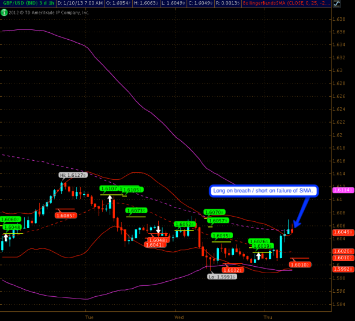Select the Lo: 1.5991 price bubble
This screenshot has height=321, width=355.
pos(220,276)
